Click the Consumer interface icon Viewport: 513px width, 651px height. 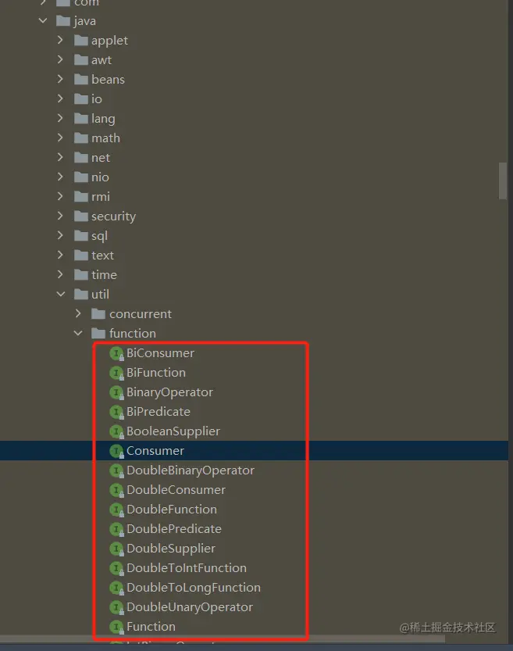point(116,451)
